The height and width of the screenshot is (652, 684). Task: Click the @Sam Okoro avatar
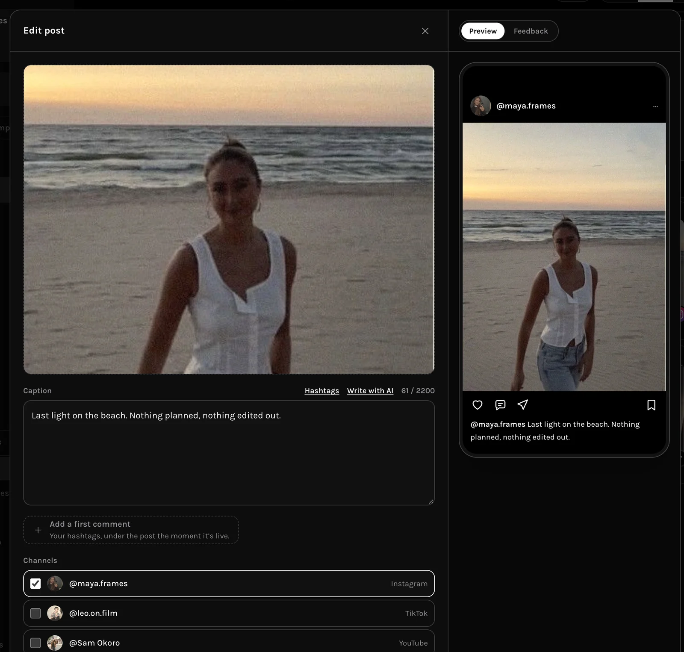click(x=55, y=643)
